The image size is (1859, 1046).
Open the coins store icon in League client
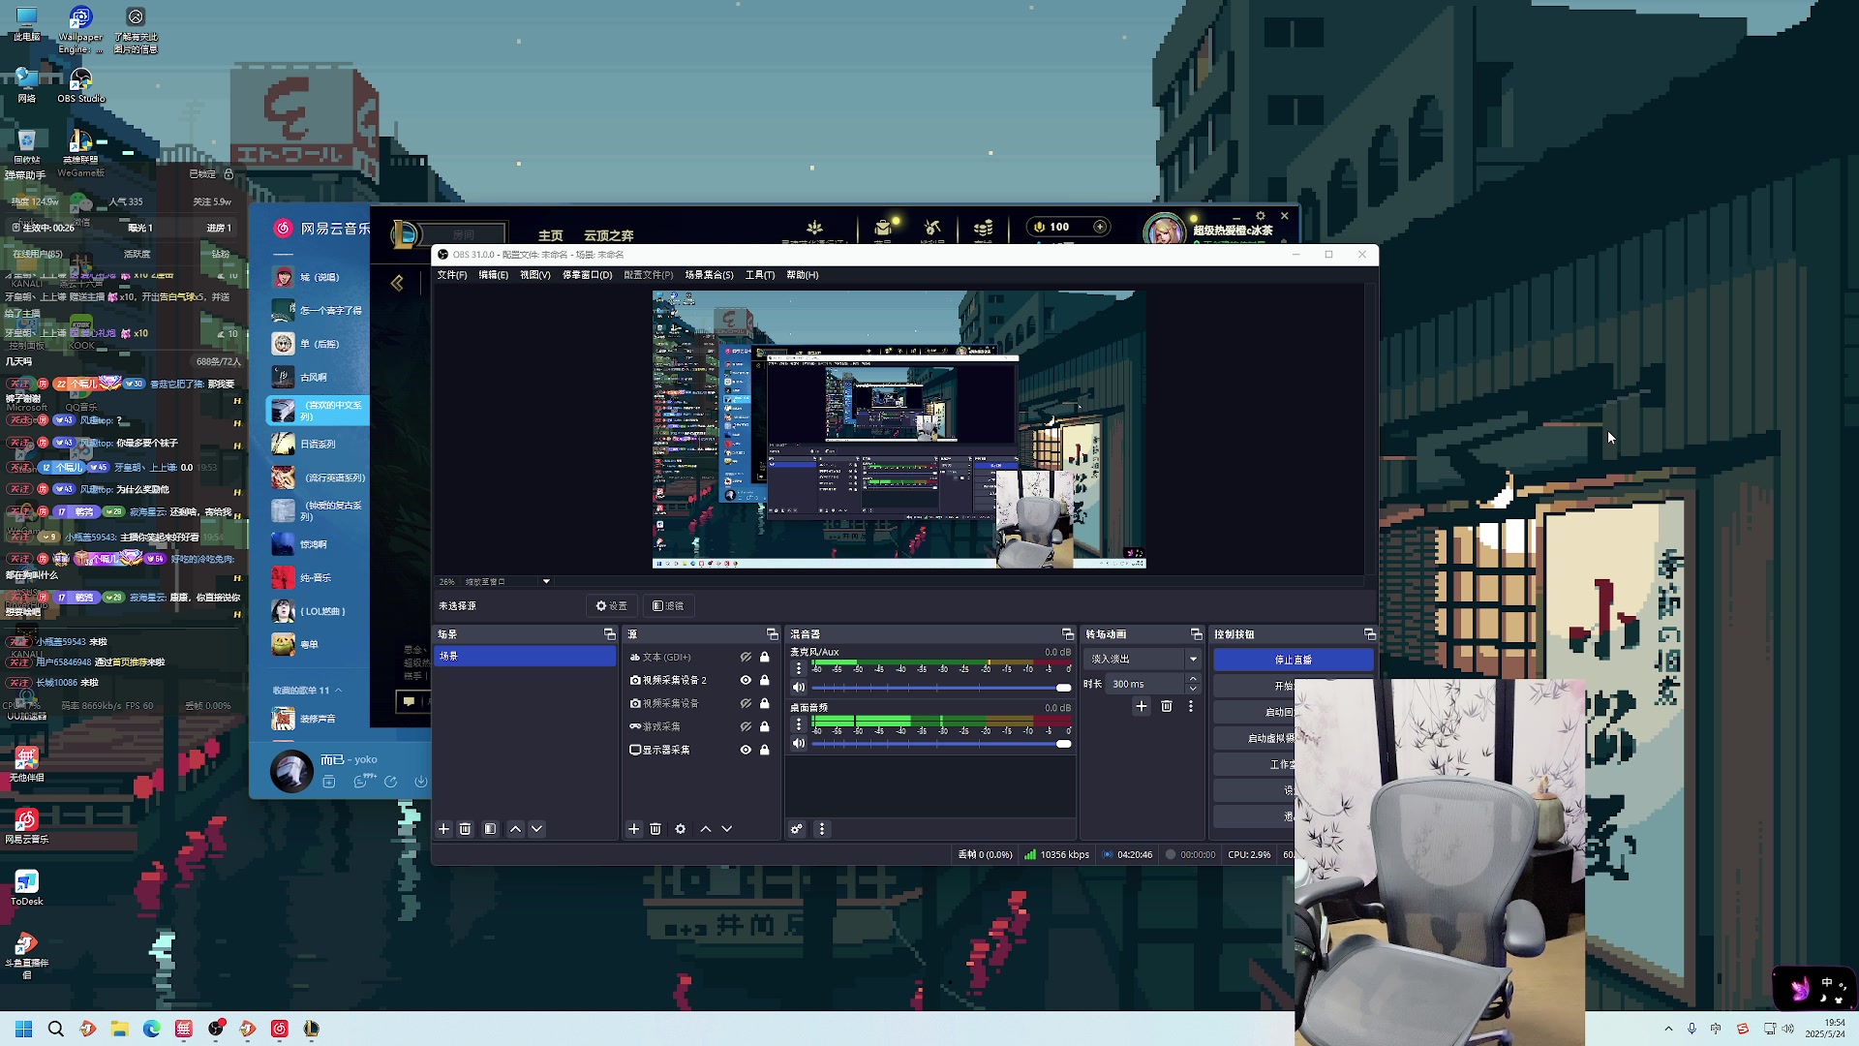point(984,228)
